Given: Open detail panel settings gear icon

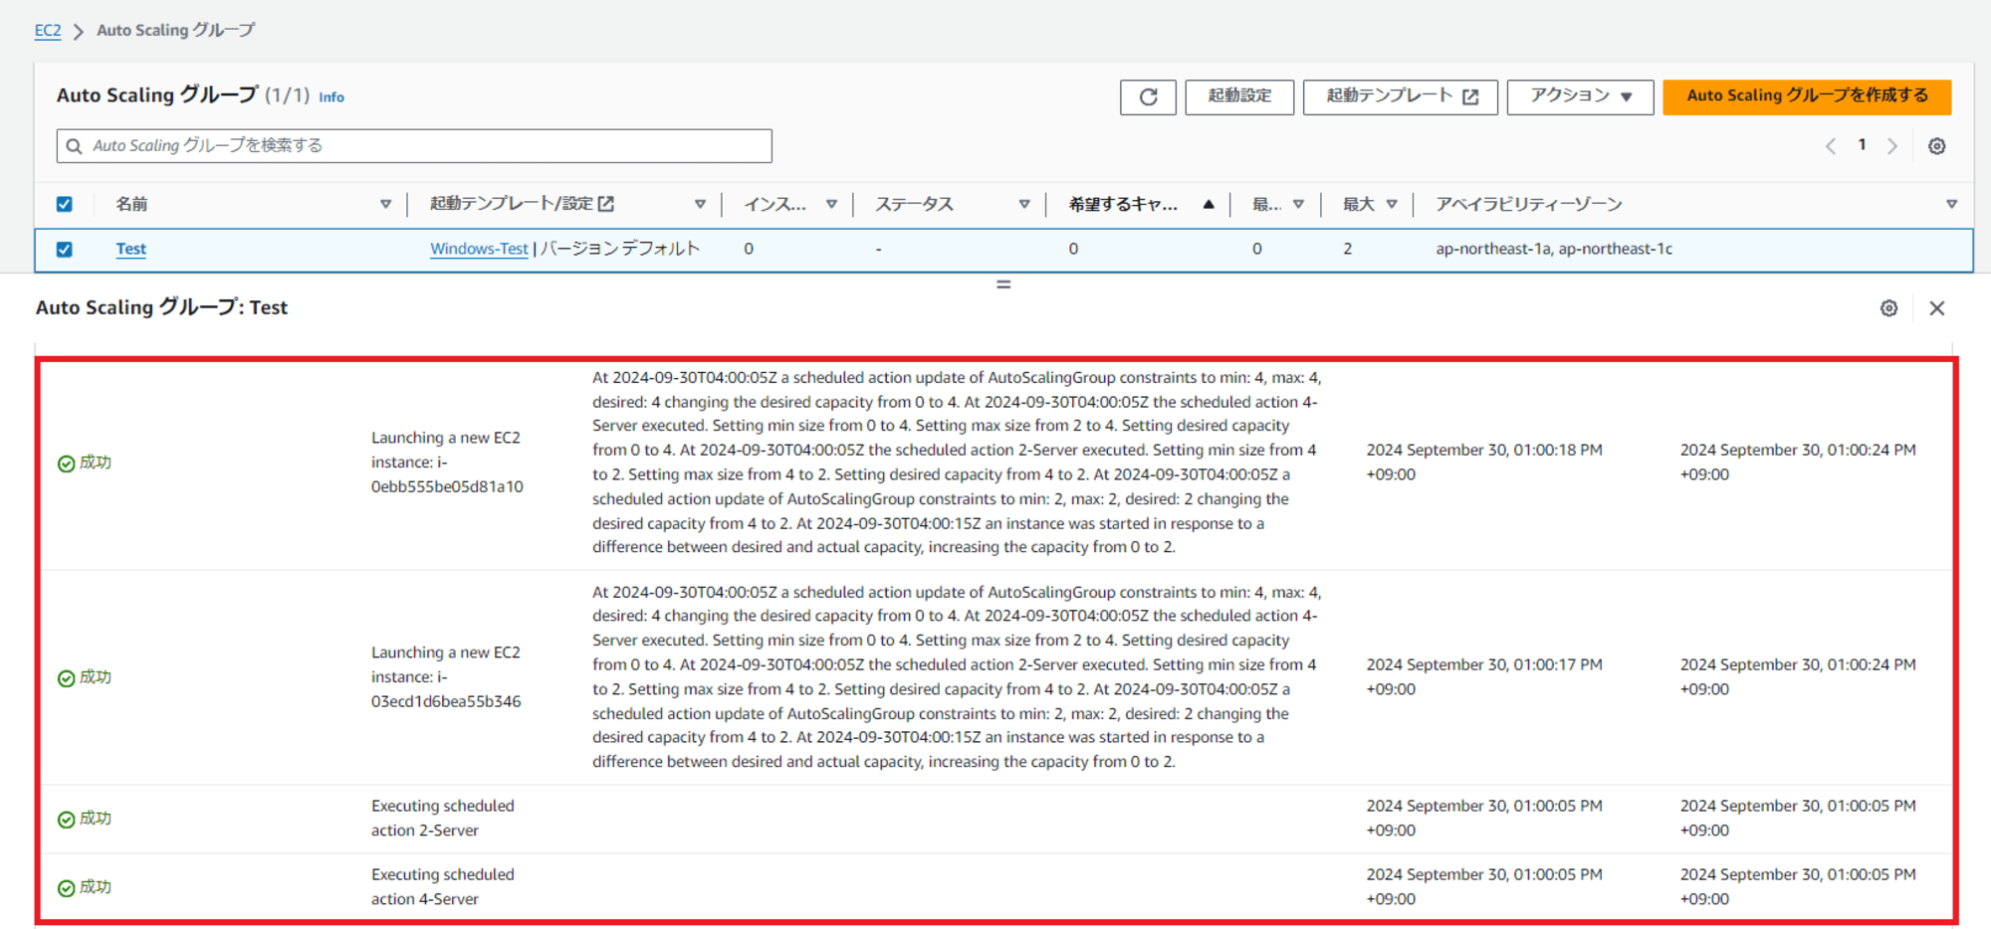Looking at the screenshot, I should click(1888, 308).
